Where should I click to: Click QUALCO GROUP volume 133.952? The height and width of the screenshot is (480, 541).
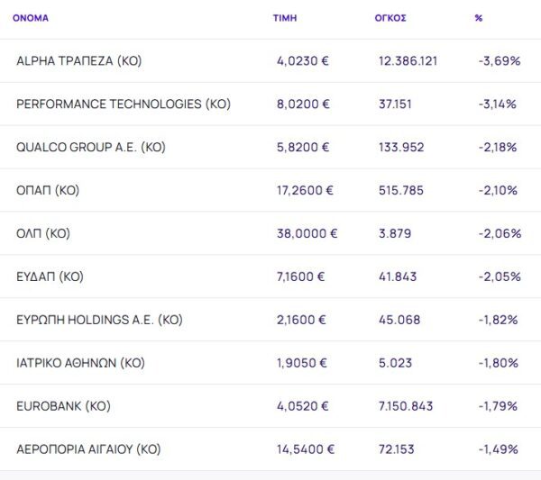coord(401,147)
